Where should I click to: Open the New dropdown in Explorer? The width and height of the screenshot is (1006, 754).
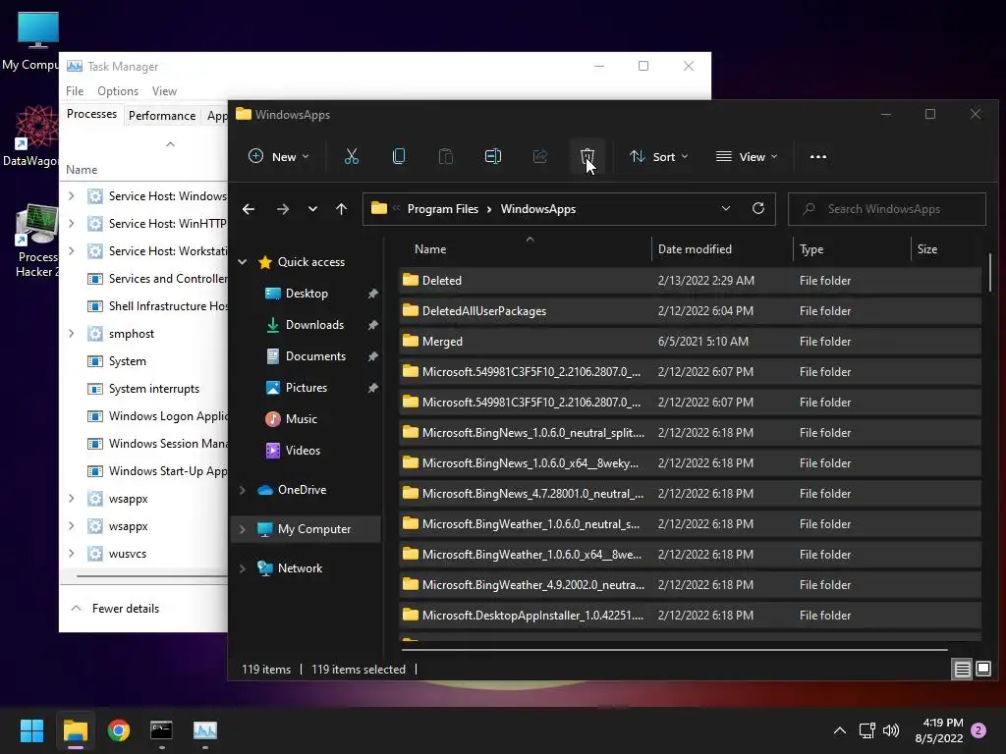(x=279, y=156)
